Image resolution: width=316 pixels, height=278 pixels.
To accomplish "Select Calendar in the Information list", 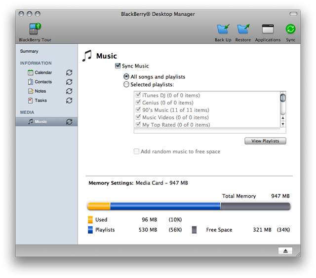I will (43, 72).
